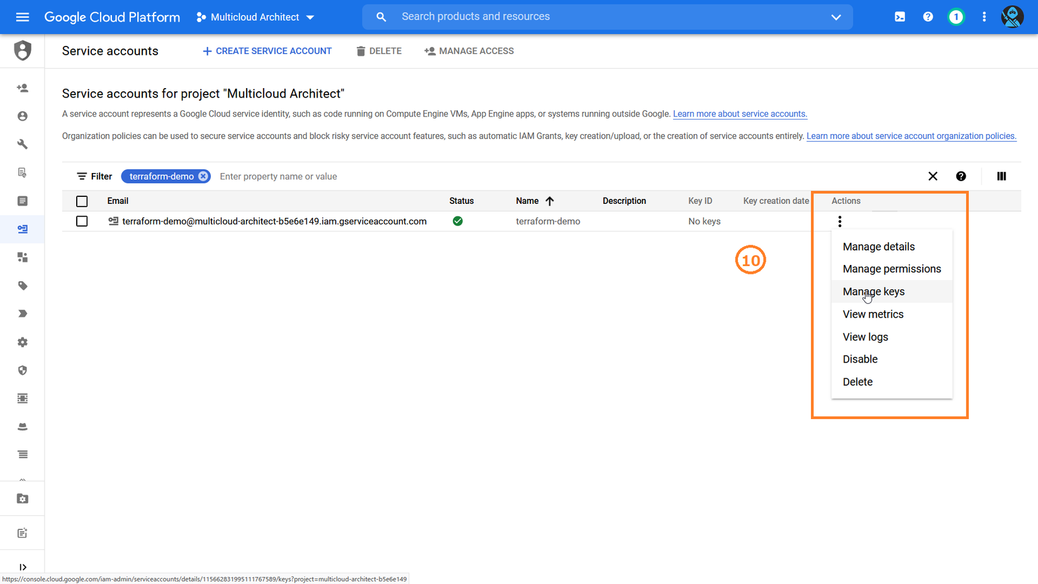Open the top bar Help icon

point(928,17)
